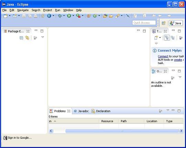Screen dimensions: 186x148
Task: Select the Java perspective button
Action: pos(176,23)
